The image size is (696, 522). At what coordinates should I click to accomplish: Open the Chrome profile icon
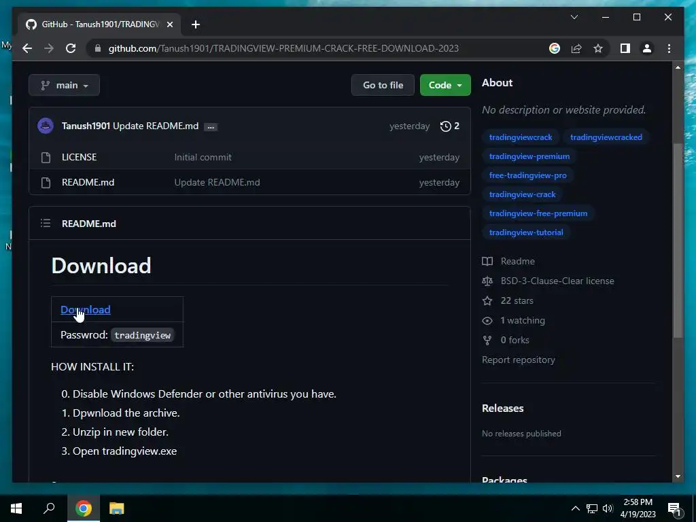pyautogui.click(x=647, y=48)
